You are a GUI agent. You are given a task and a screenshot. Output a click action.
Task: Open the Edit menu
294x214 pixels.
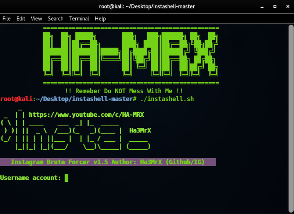click(21, 18)
